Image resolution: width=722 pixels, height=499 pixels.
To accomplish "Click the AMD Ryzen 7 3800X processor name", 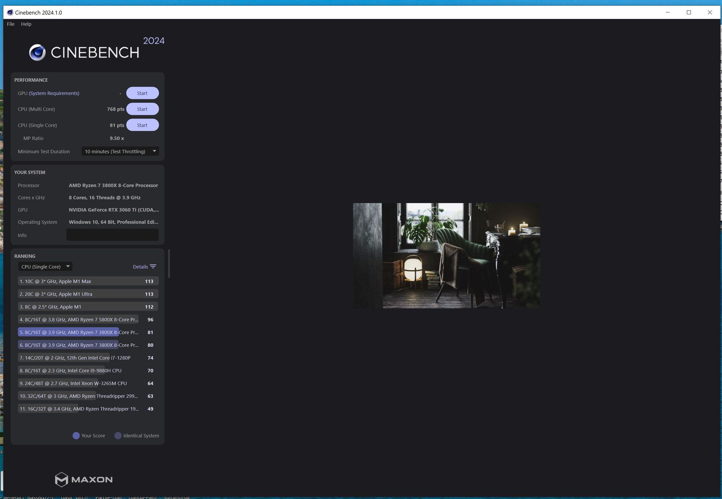I will (113, 186).
